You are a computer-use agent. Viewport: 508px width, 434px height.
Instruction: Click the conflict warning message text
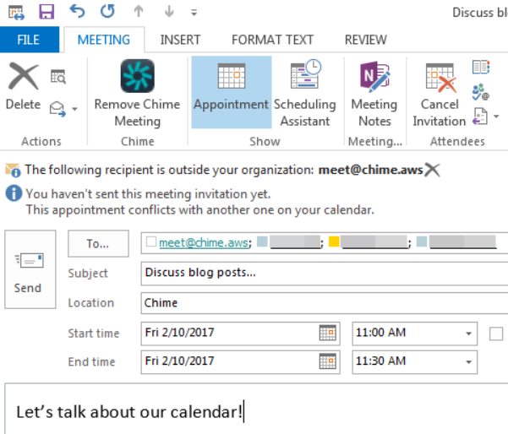click(199, 210)
